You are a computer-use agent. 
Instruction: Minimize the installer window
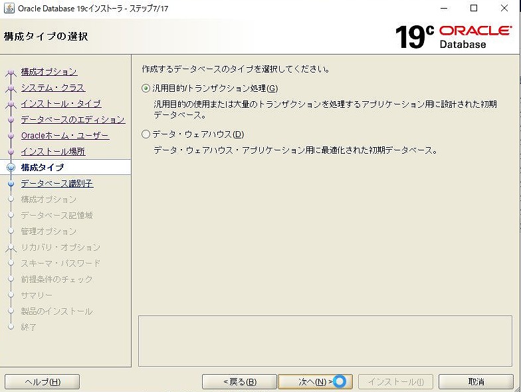click(444, 8)
